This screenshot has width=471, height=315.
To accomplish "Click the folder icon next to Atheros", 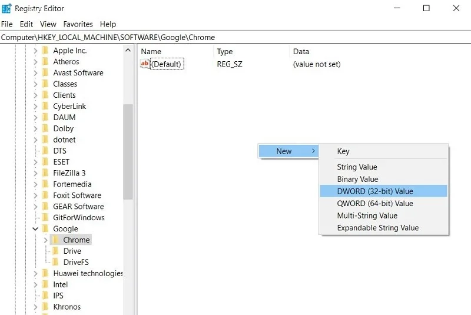I will pyautogui.click(x=45, y=62).
